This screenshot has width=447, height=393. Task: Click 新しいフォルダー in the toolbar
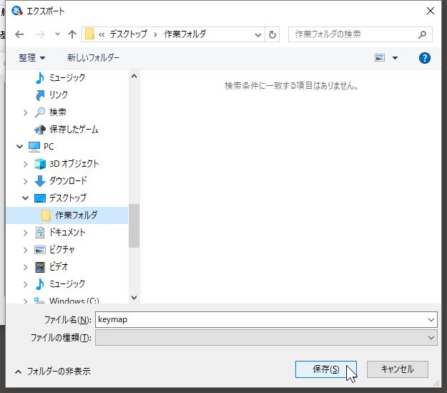coord(93,58)
